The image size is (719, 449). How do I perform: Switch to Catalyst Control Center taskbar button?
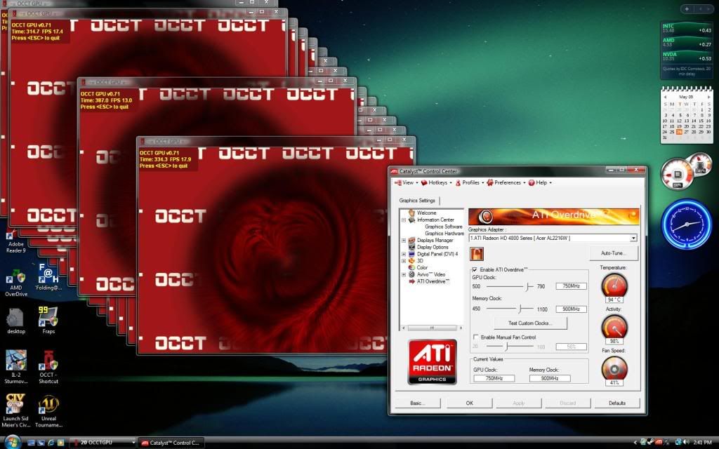coord(173,443)
